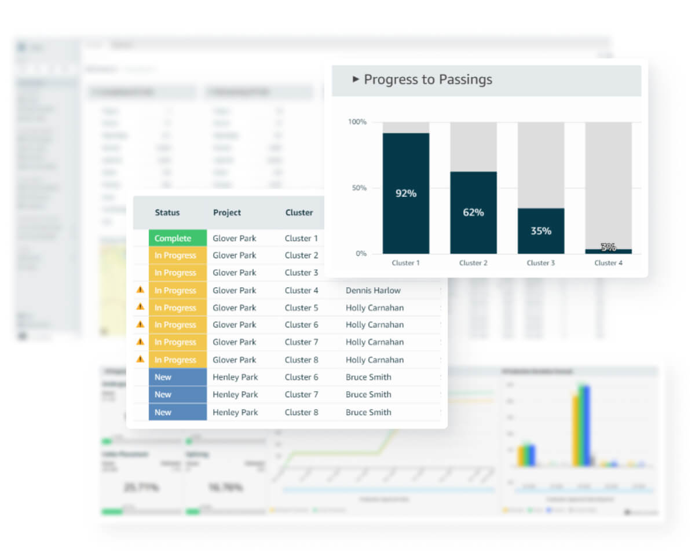Collapse the Progress to Passings panel
The width and height of the screenshot is (695, 553).
point(356,79)
